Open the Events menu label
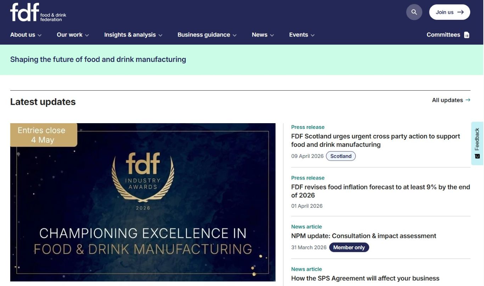This screenshot has width=484, height=286. click(298, 35)
